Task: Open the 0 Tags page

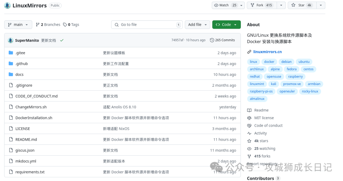Action: (71, 25)
